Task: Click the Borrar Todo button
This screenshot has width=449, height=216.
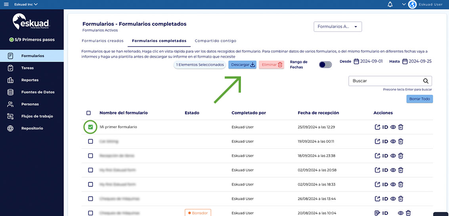Action: click(x=420, y=99)
